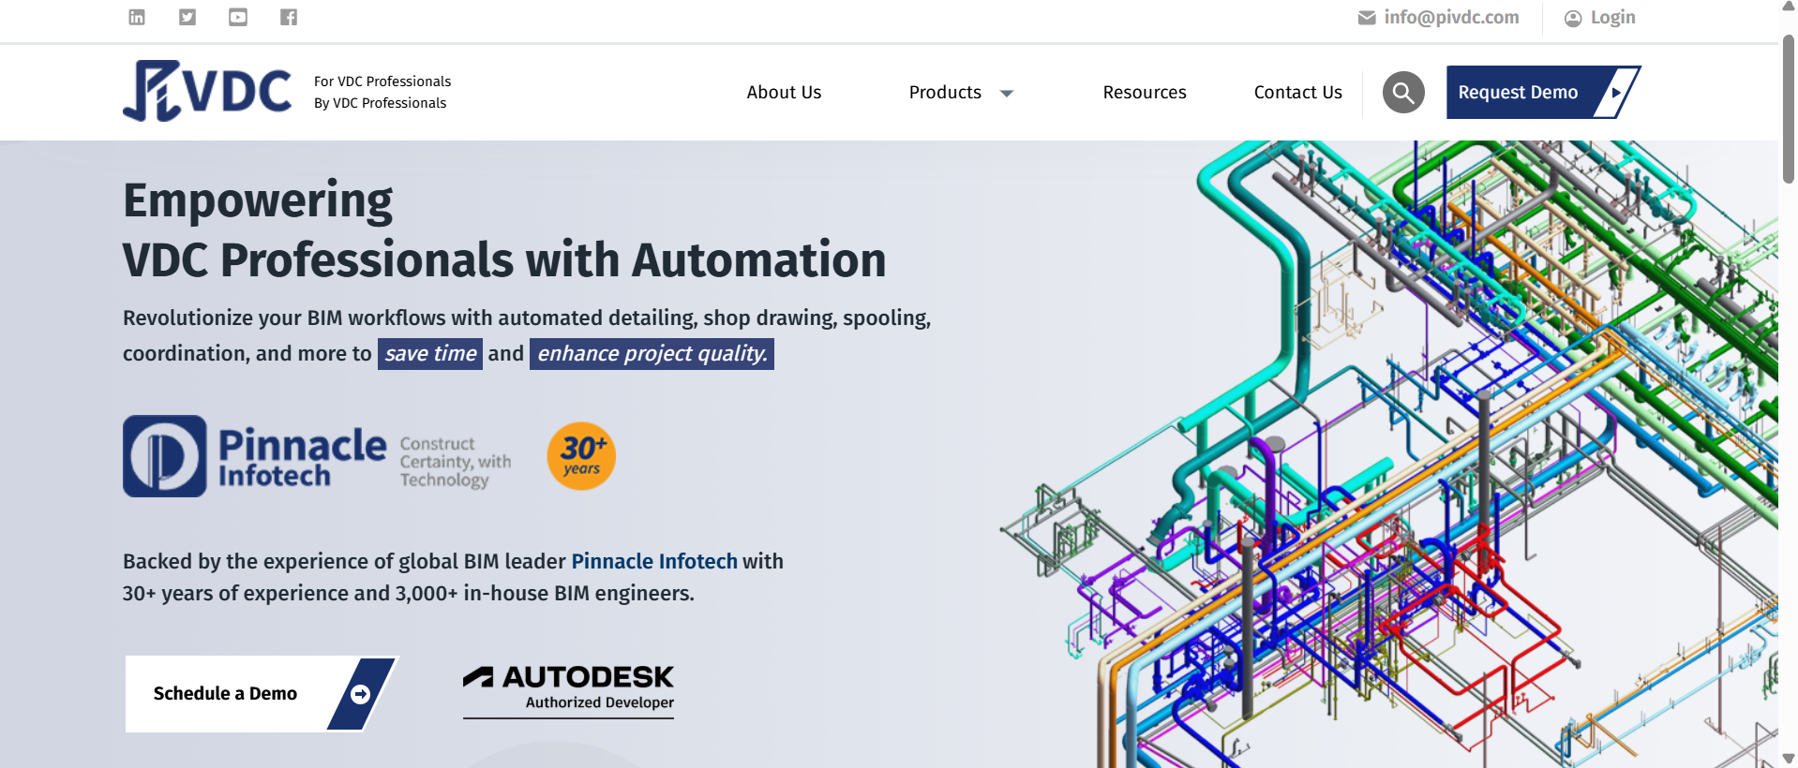Click the play arrow on Request Demo

click(1616, 92)
